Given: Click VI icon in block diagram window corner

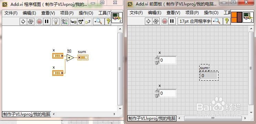Looking at the screenshot, I should coord(117,17).
